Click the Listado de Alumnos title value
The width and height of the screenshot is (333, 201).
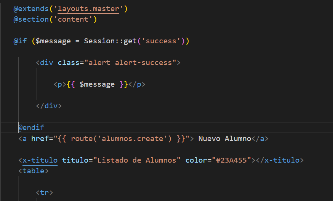(137, 160)
